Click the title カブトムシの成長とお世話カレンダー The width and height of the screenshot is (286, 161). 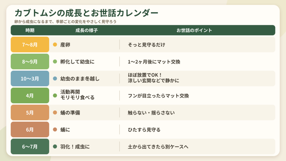pyautogui.click(x=86, y=13)
